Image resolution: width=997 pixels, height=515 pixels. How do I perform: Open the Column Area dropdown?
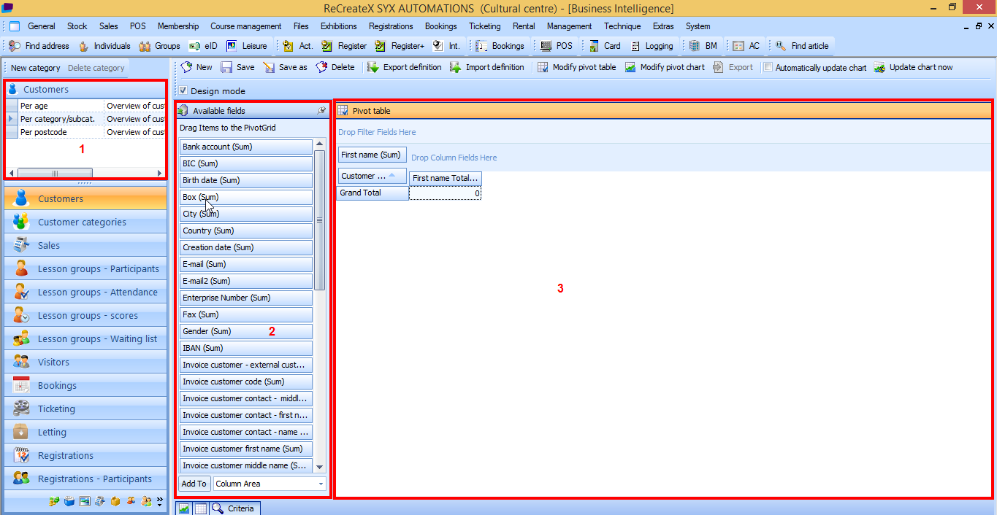[x=321, y=484]
